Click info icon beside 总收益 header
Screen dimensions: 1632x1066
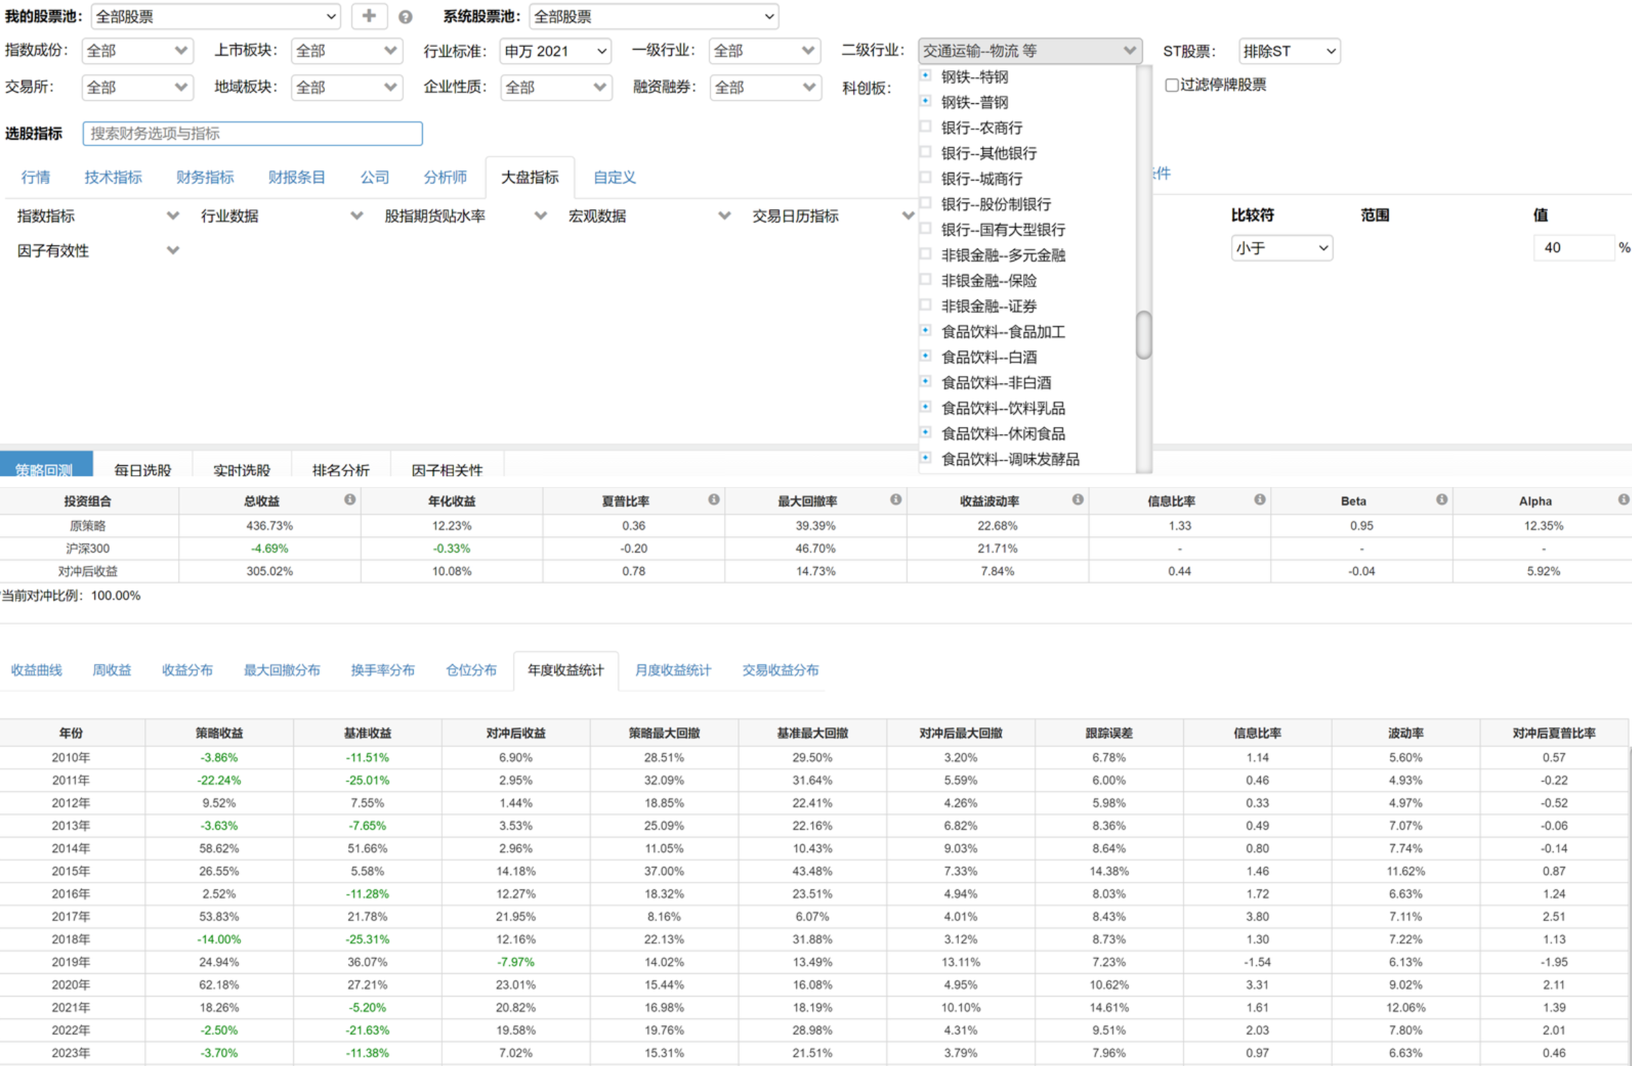coord(349,499)
